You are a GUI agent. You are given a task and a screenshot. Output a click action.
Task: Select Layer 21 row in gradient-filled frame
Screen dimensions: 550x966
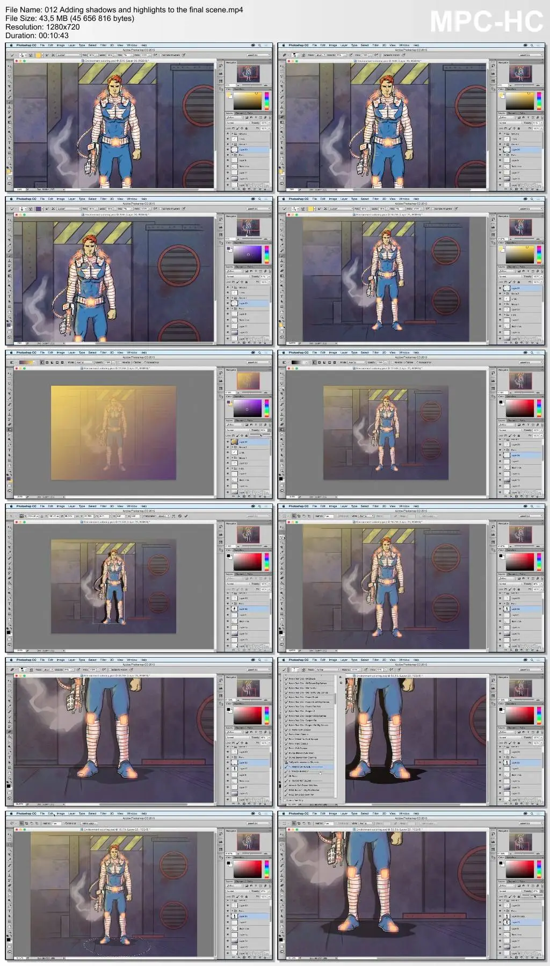point(248,442)
